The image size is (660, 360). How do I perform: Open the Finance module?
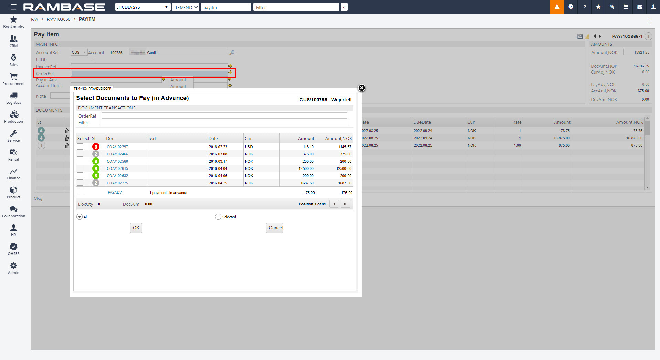pos(13,173)
